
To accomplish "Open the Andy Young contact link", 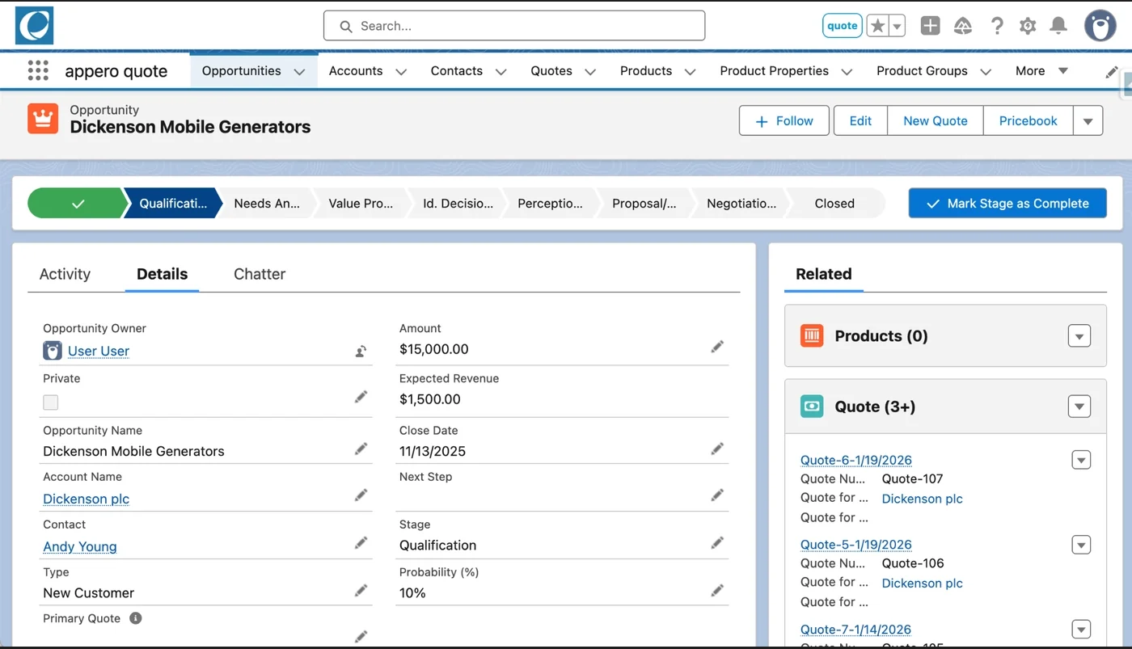I will pos(80,546).
